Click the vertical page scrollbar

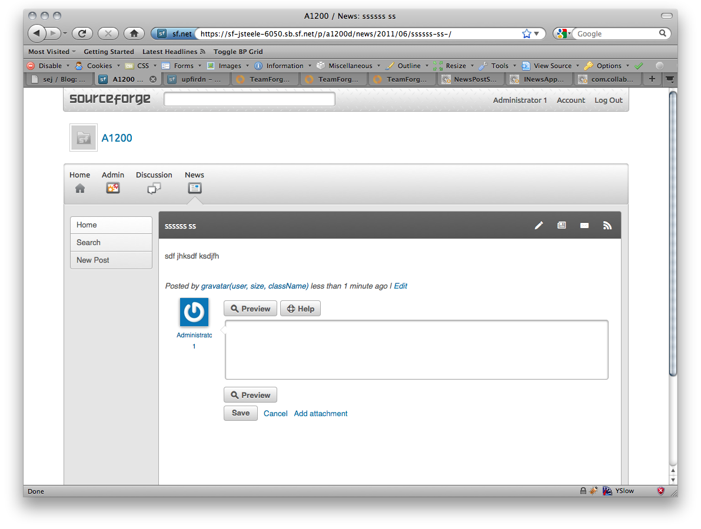point(673,235)
